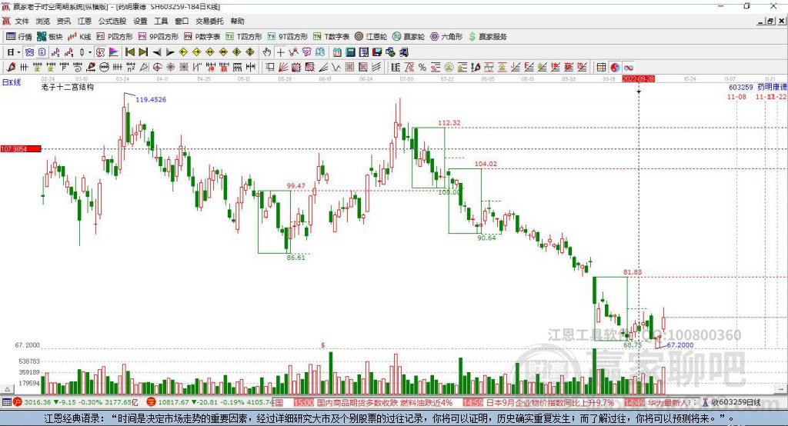Toggle the crosshair cursor
The image size is (788, 426).
point(280,52)
